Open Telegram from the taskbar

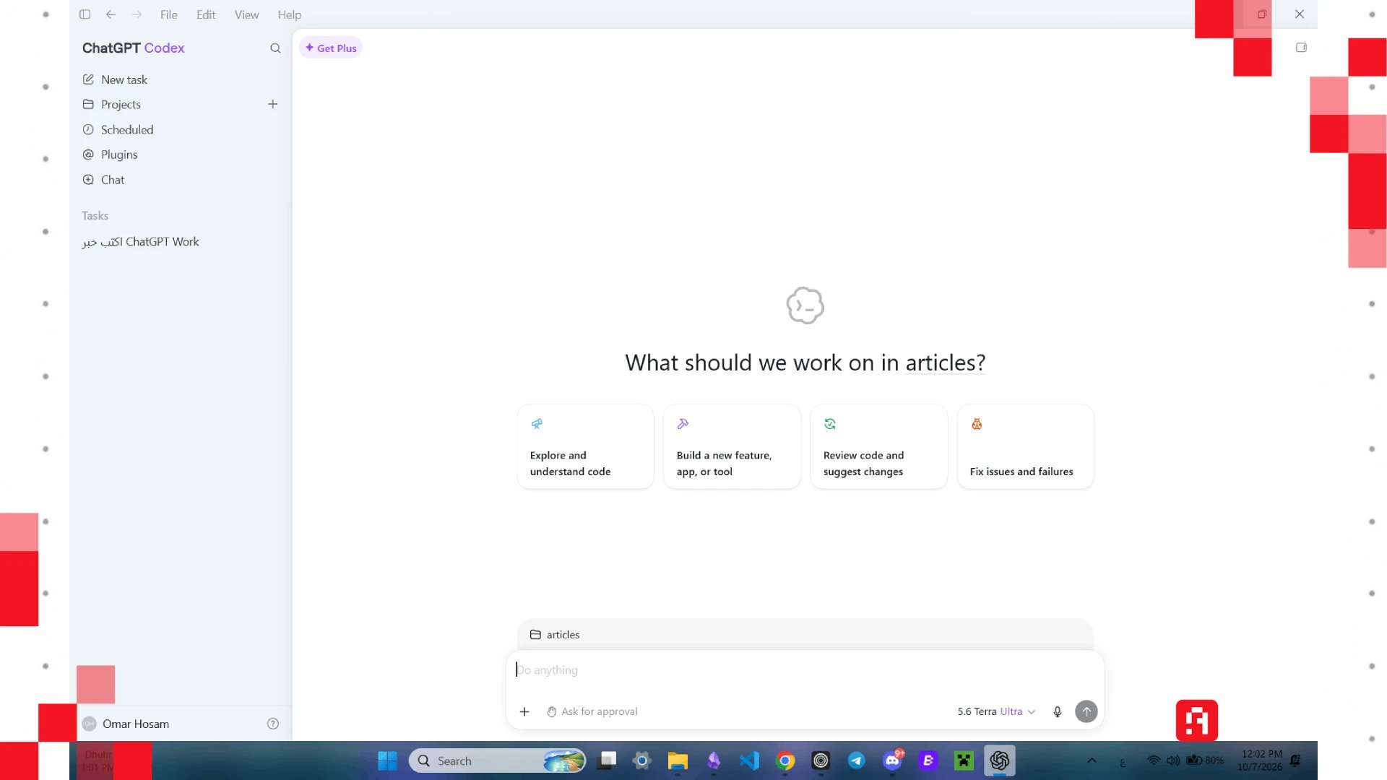click(857, 760)
